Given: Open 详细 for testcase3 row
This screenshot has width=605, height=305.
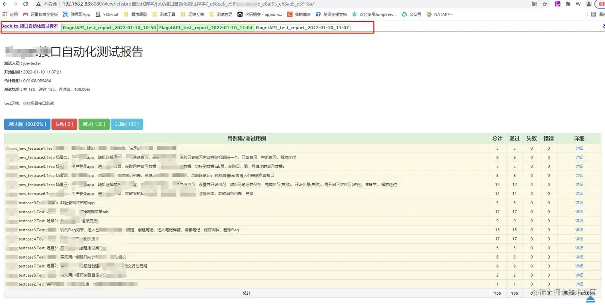Looking at the screenshot, I should click(579, 230).
